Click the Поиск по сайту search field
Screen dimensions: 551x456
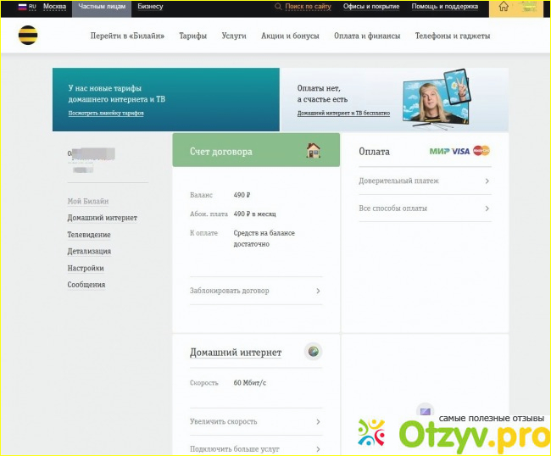coord(308,7)
